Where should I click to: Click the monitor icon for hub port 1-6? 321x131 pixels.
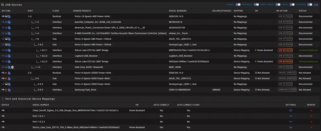(x=6, y=39)
